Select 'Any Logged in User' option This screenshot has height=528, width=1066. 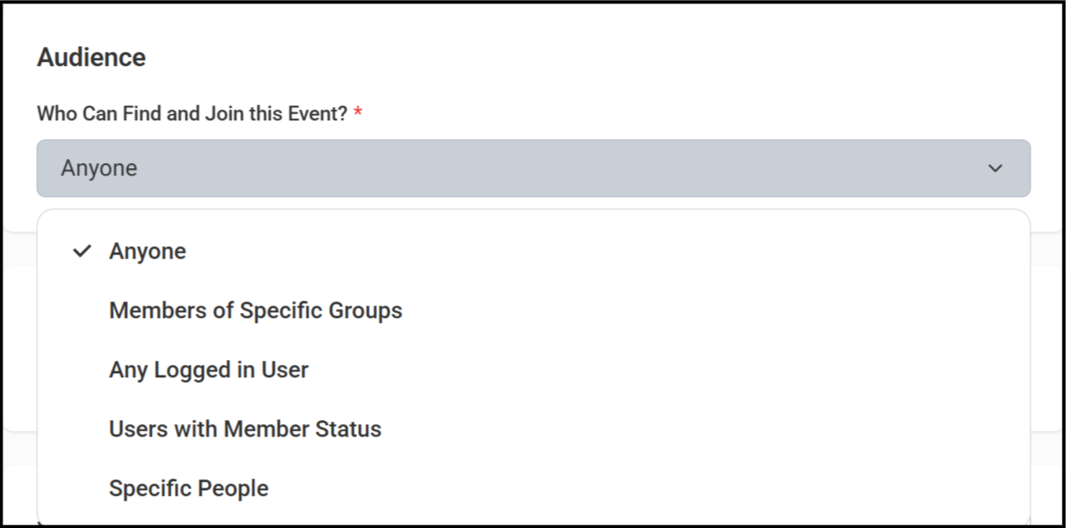point(209,370)
